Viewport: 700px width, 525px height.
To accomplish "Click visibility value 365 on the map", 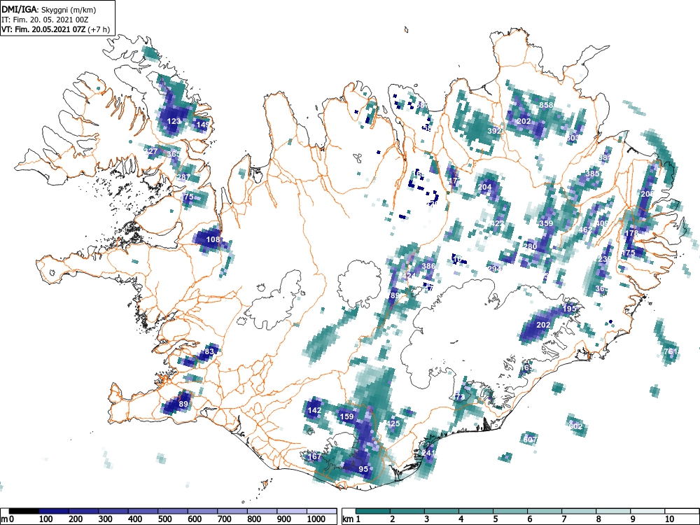I will 174,154.
